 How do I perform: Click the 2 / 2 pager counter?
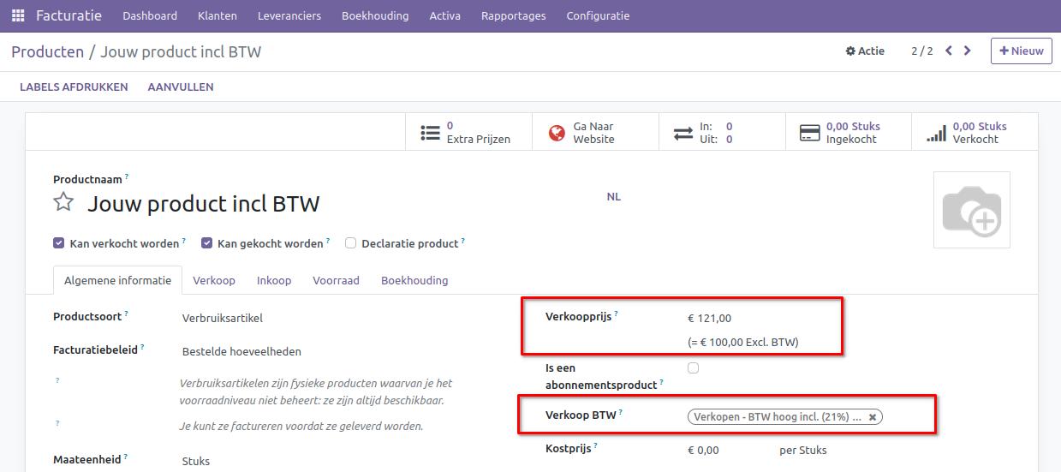click(x=921, y=51)
